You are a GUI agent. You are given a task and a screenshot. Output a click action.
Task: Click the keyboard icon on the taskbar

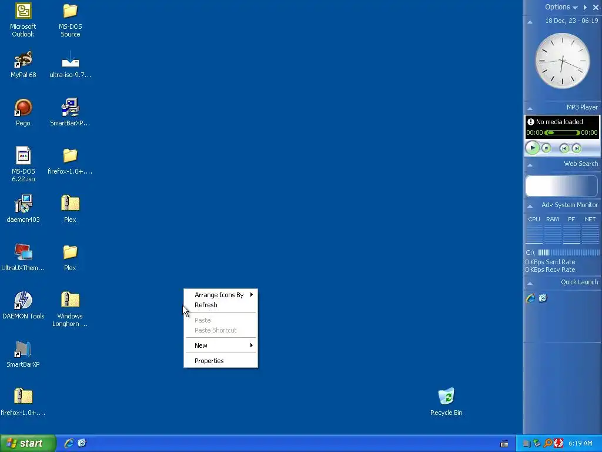(x=504, y=444)
